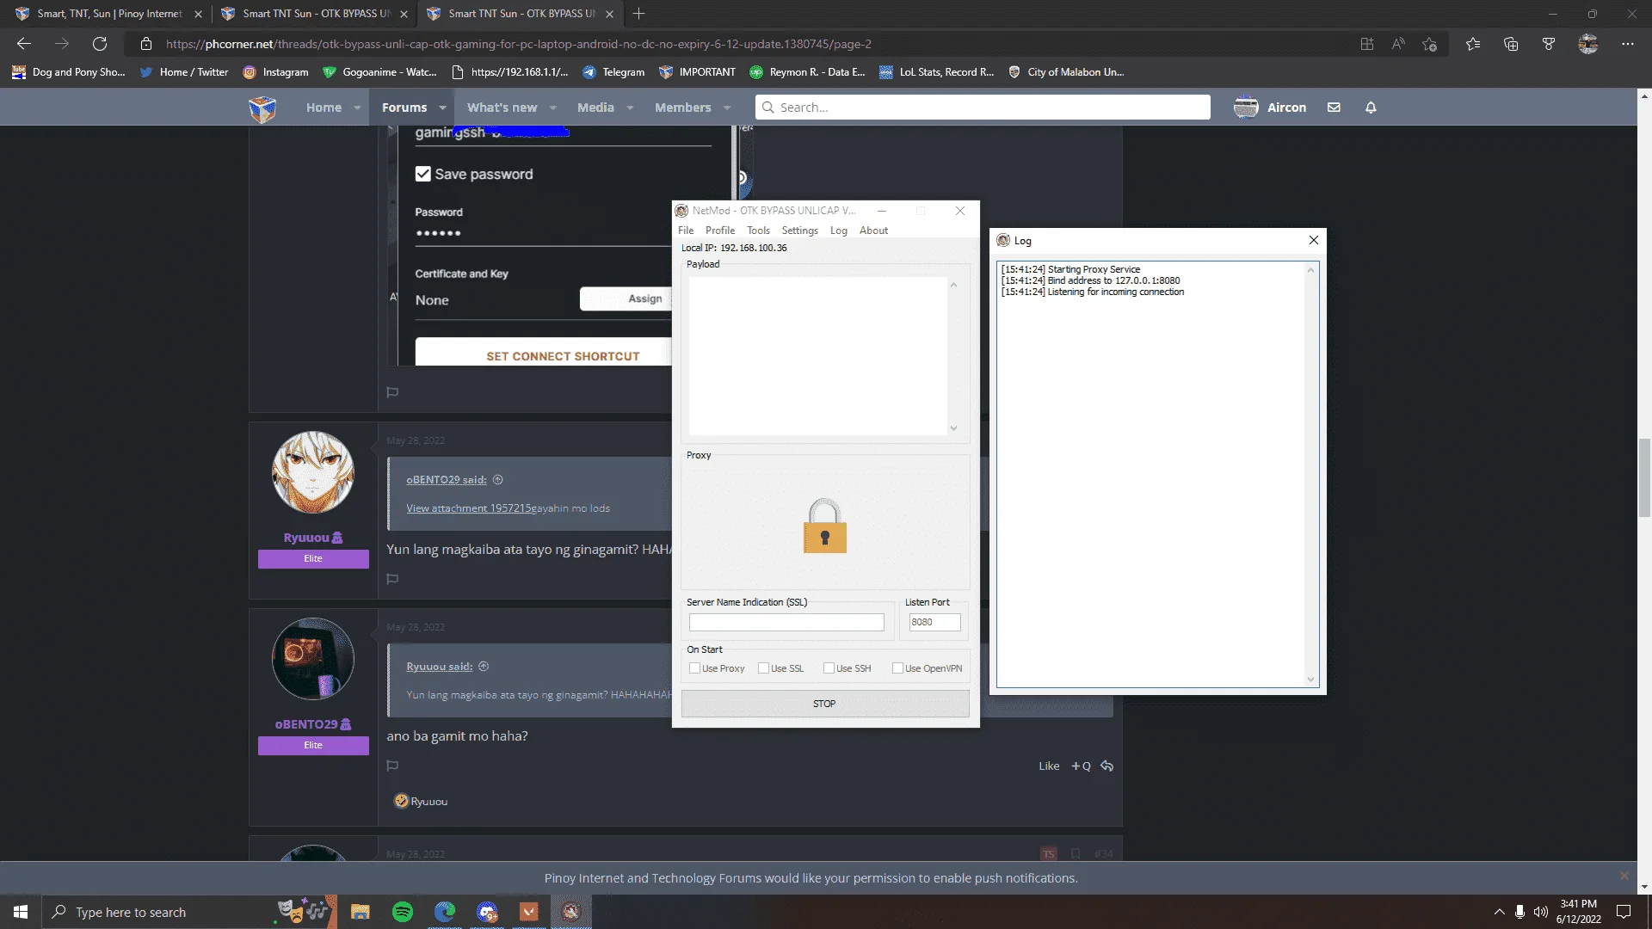Show hidden system tray icons
Screen dimensions: 1652x929
tap(1500, 912)
